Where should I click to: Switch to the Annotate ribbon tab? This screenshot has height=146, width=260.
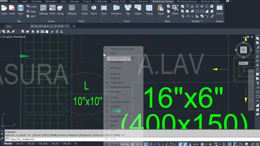(36, 1)
